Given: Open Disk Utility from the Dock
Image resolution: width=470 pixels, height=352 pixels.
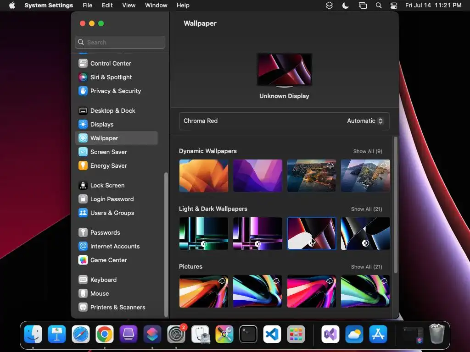Looking at the screenshot, I should [200, 334].
